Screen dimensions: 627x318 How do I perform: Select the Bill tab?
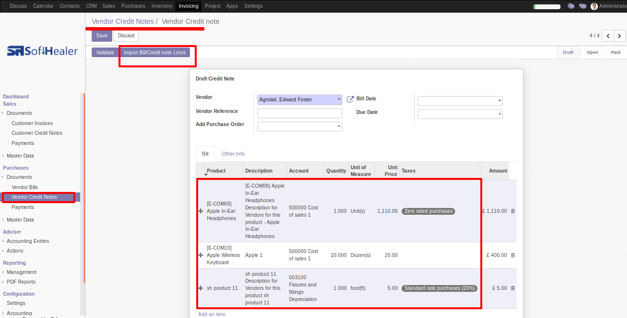(205, 154)
